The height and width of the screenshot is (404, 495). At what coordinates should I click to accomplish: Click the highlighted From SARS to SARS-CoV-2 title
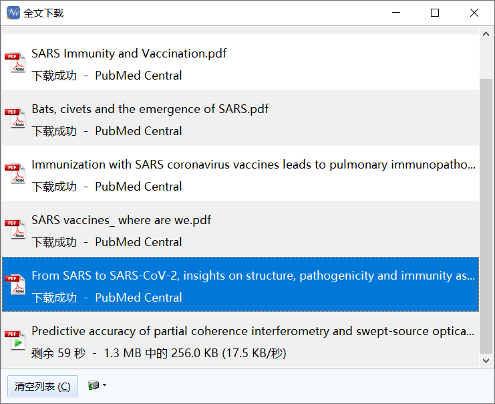tap(253, 276)
